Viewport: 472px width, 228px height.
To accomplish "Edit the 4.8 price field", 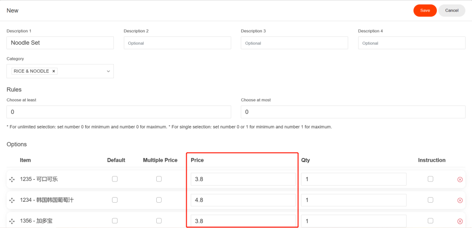I will tap(243, 200).
